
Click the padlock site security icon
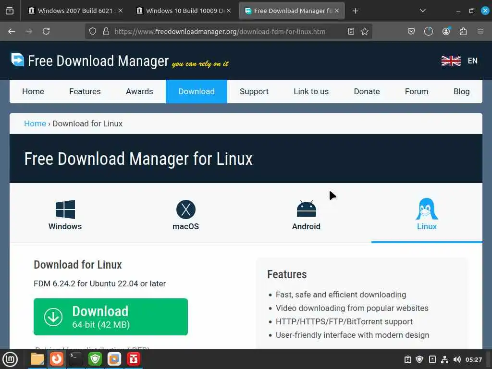[x=106, y=31]
